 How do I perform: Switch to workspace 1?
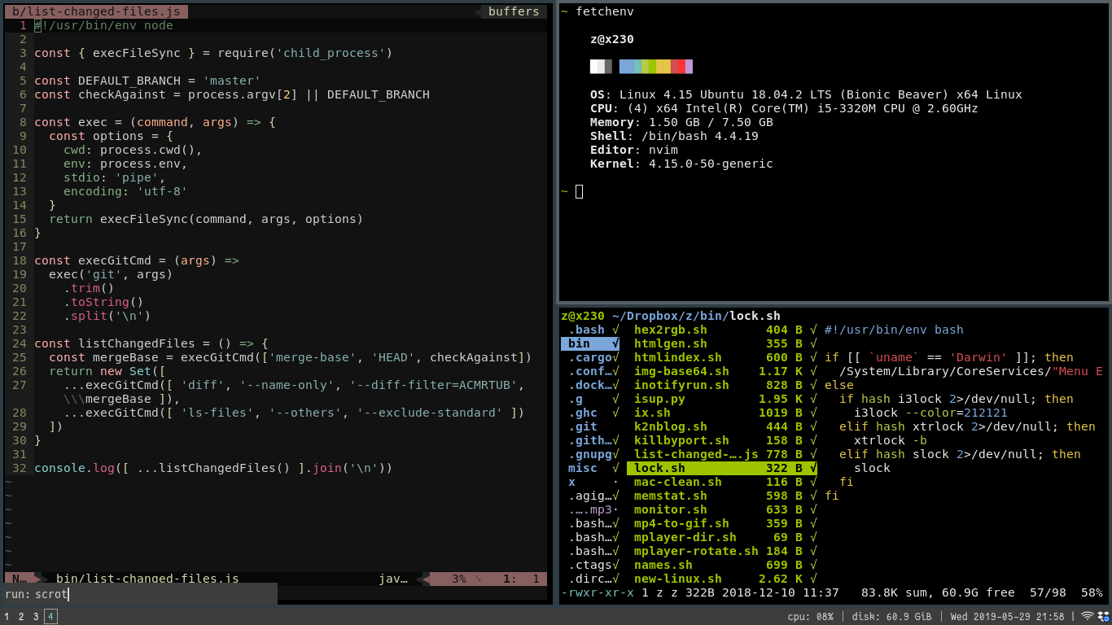click(7, 617)
